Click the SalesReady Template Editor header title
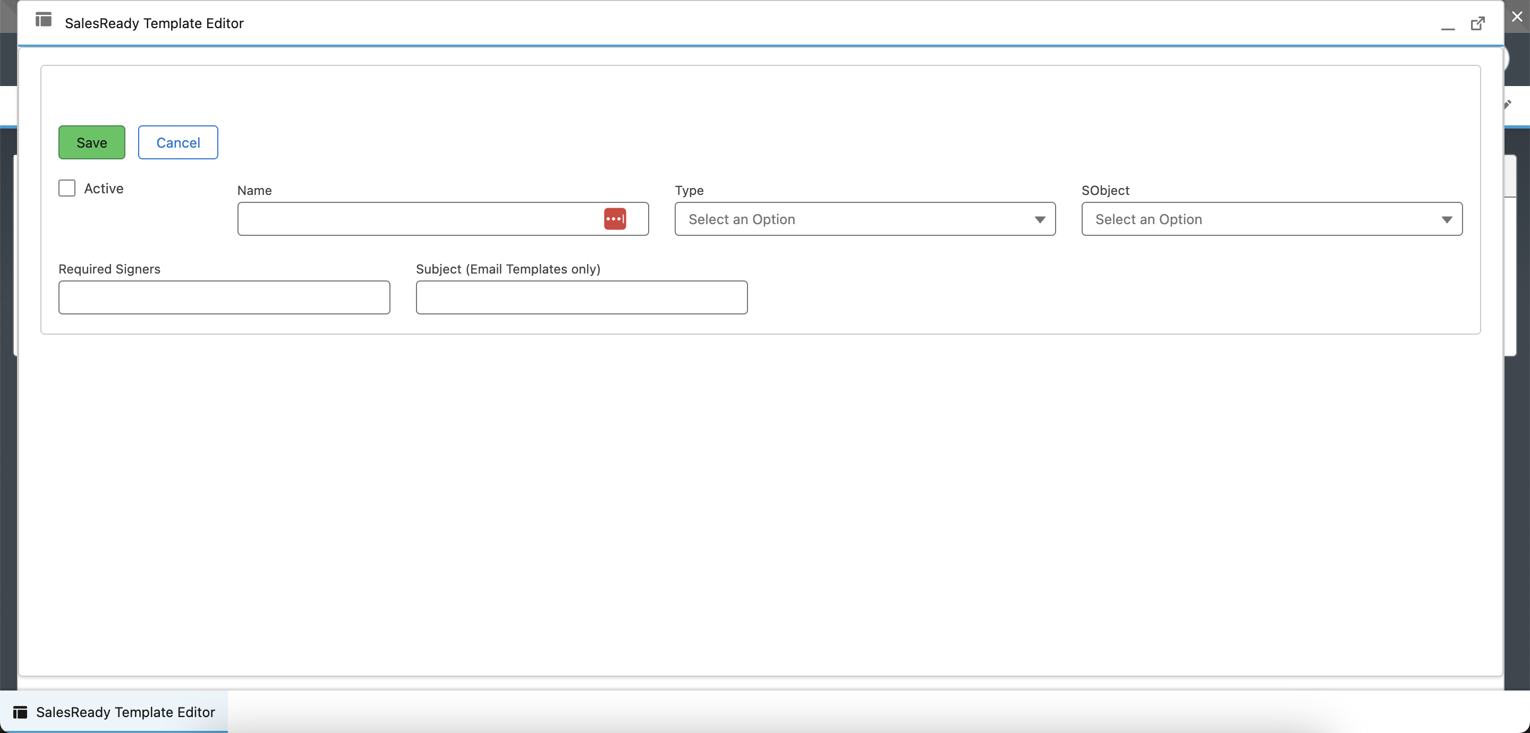Viewport: 1530px width, 733px height. (154, 23)
